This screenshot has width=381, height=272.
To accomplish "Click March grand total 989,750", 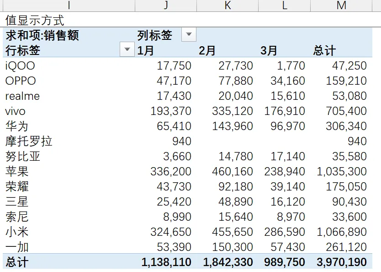I will tap(285, 262).
